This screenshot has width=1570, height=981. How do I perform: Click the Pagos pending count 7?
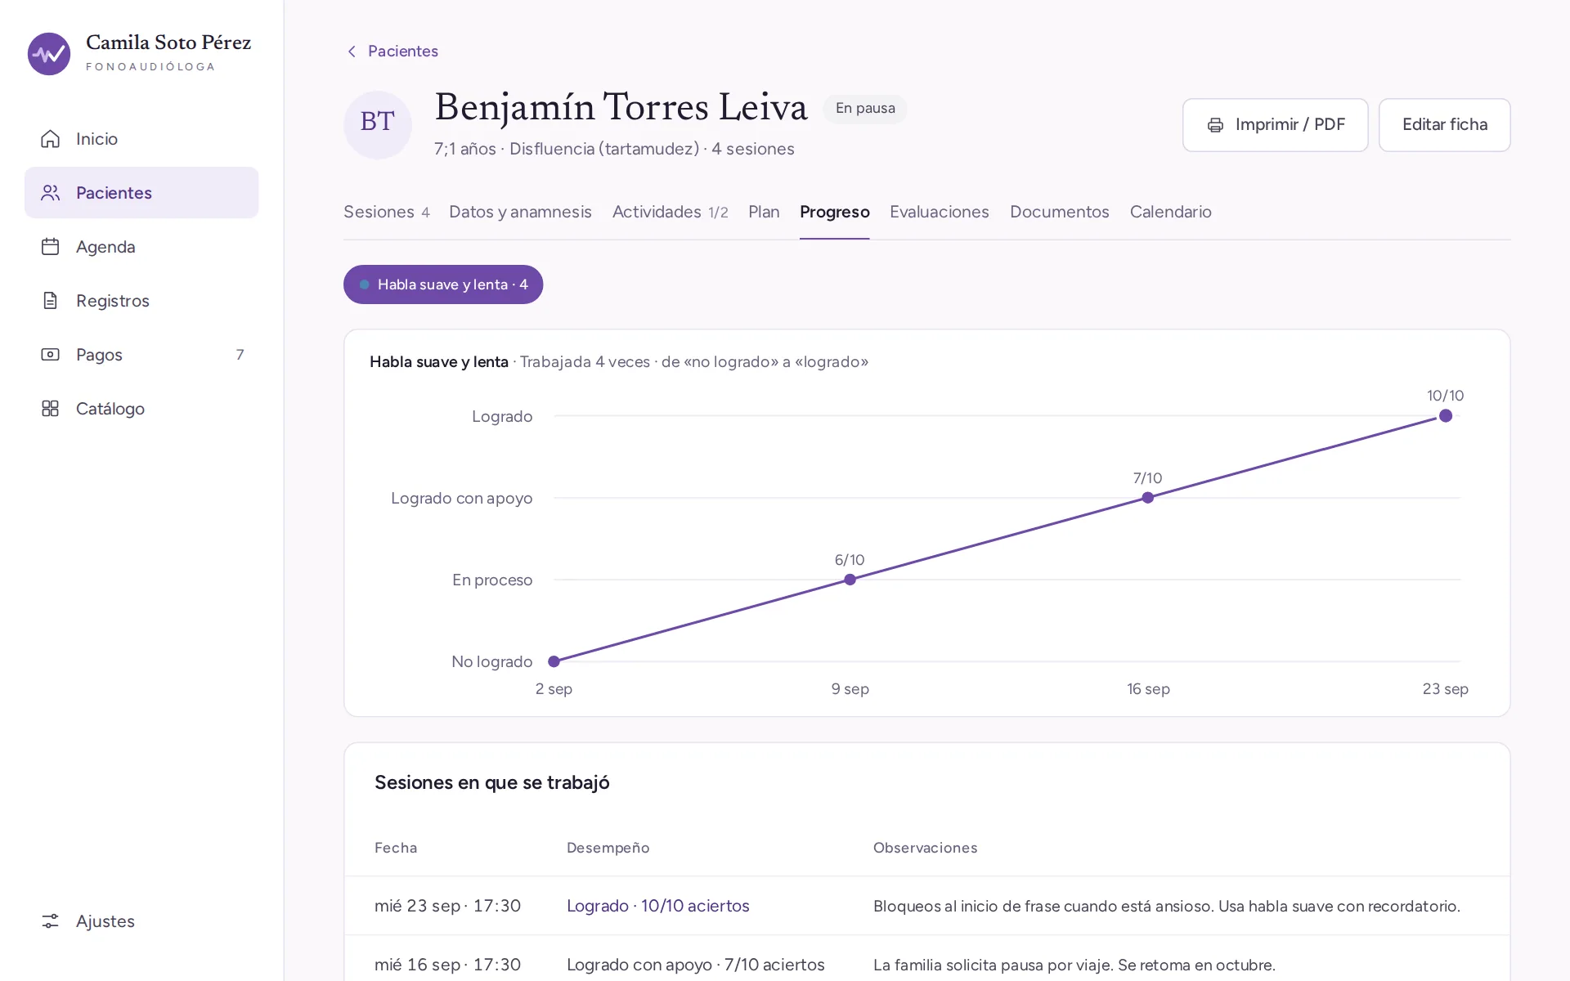pos(240,355)
